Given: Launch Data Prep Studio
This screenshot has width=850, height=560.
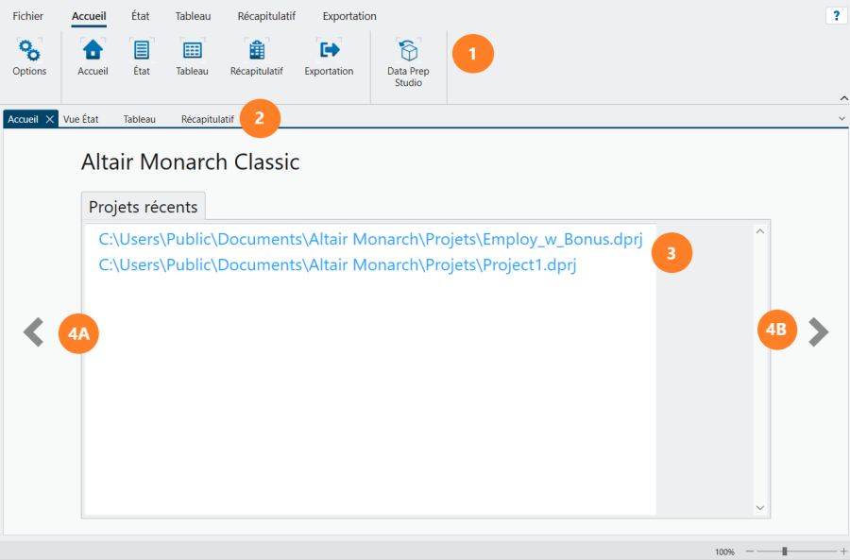Looking at the screenshot, I should tap(408, 63).
